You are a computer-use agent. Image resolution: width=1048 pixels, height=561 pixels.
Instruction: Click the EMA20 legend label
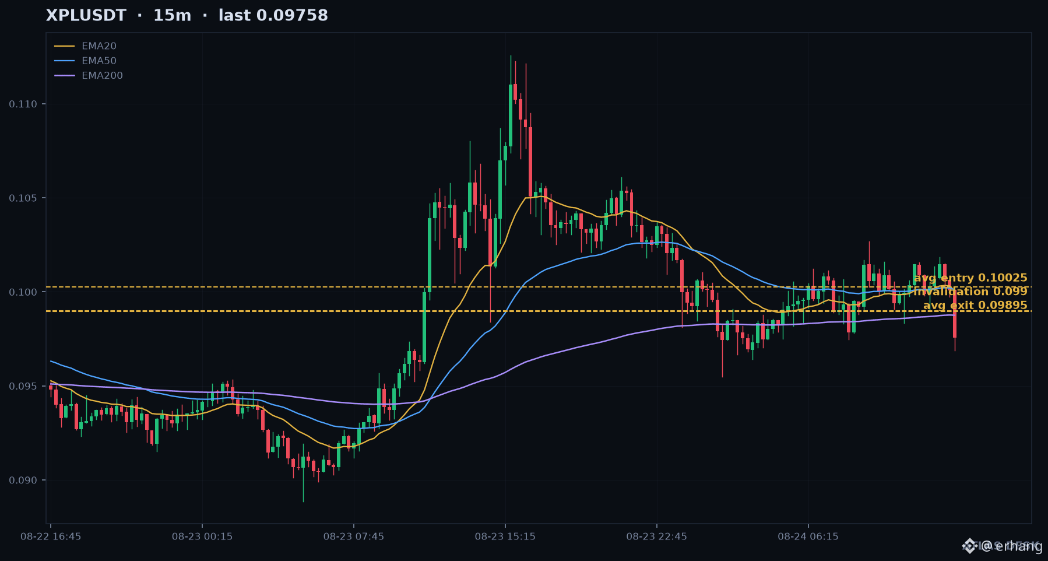[x=99, y=46]
